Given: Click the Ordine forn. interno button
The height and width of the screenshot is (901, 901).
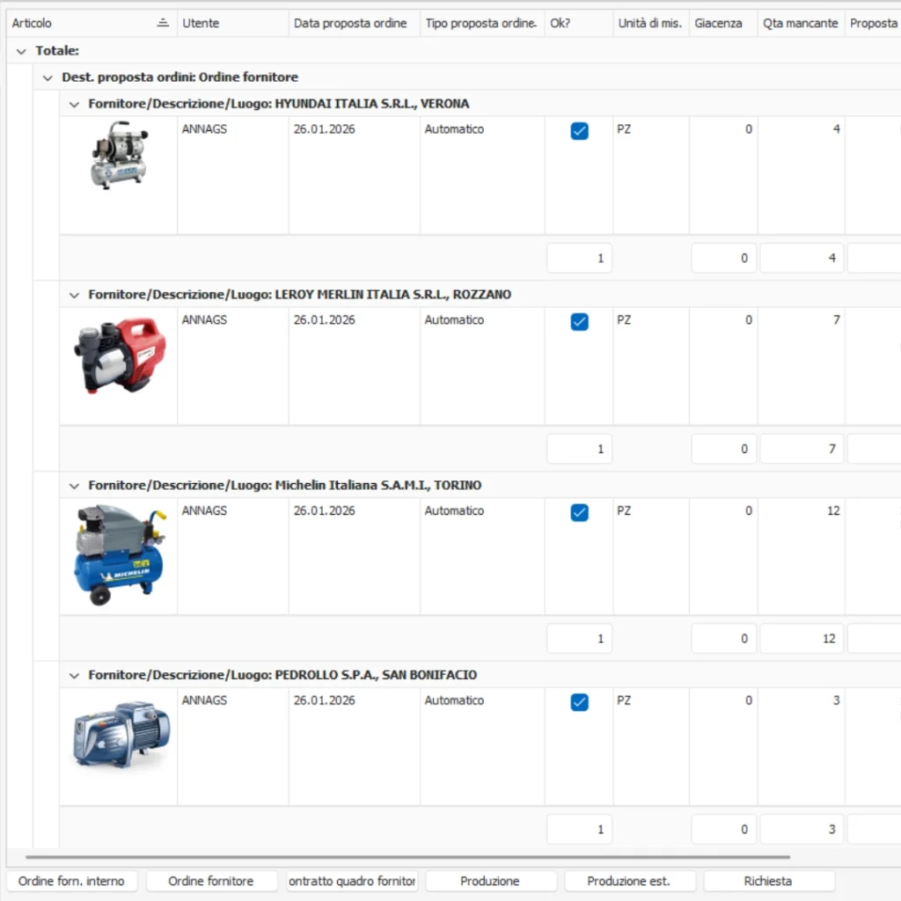Looking at the screenshot, I should pos(70,881).
